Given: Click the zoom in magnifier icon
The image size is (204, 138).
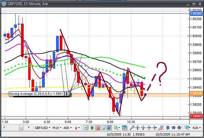Looking at the screenshot, I should pos(132,128).
